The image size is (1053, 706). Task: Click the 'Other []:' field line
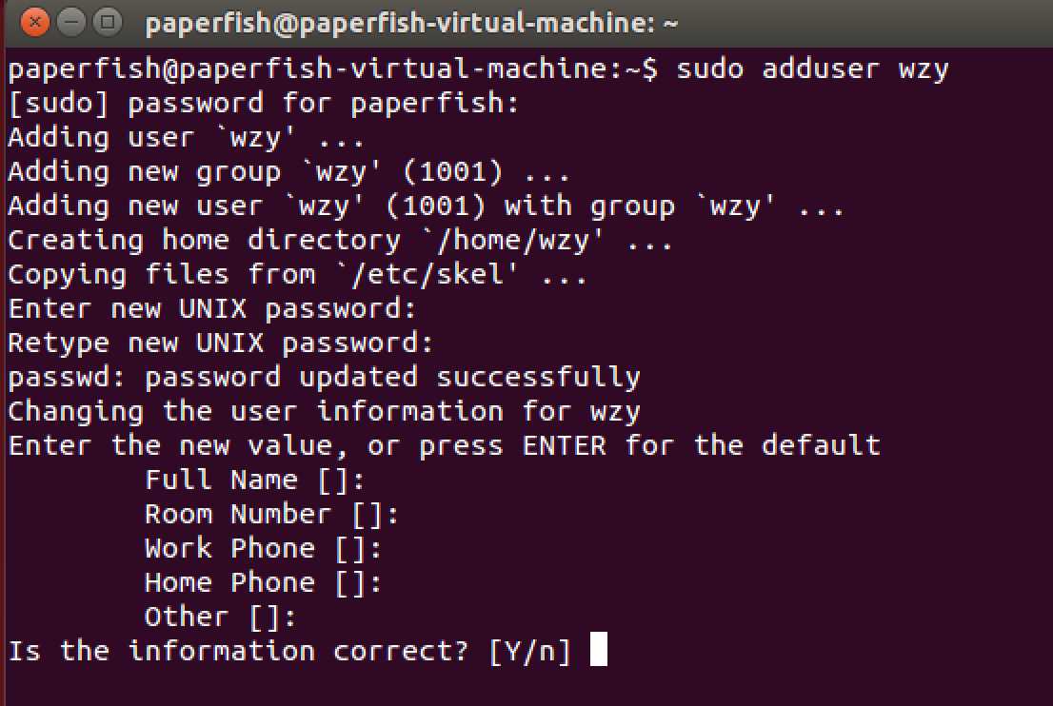pos(220,617)
